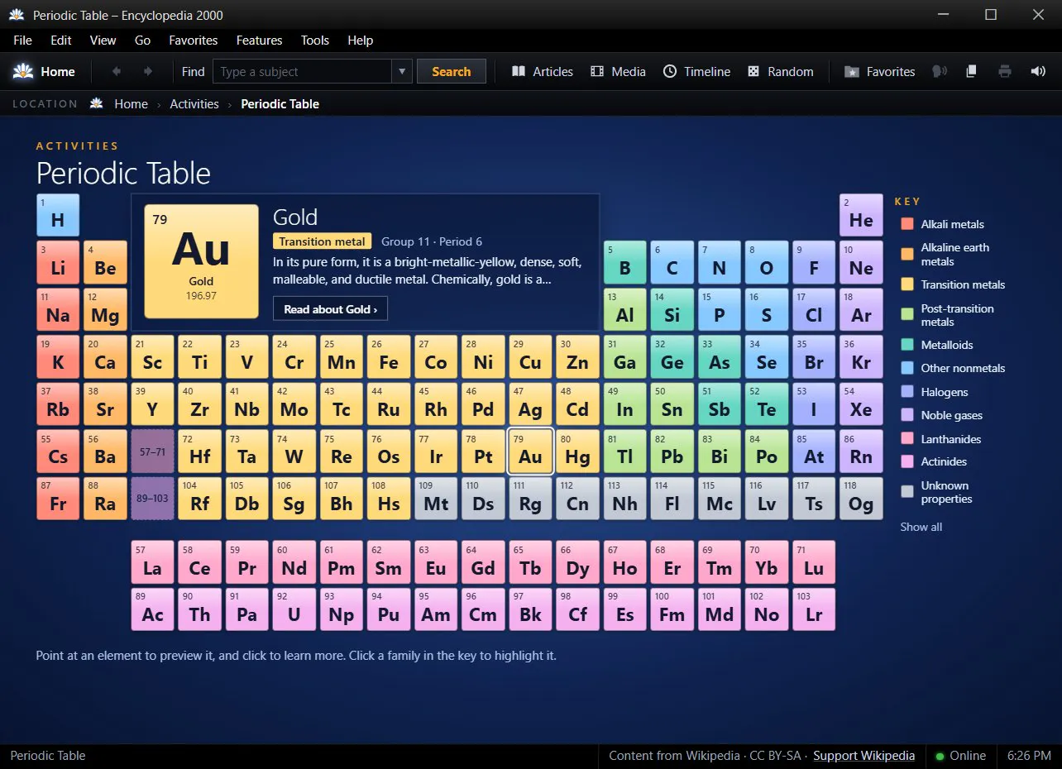The image size is (1062, 769).
Task: Expand the Find subject dropdown arrow
Action: click(x=402, y=72)
